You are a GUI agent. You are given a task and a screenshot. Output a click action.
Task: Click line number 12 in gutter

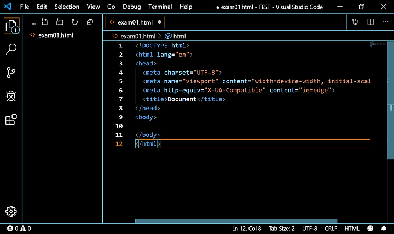click(119, 144)
